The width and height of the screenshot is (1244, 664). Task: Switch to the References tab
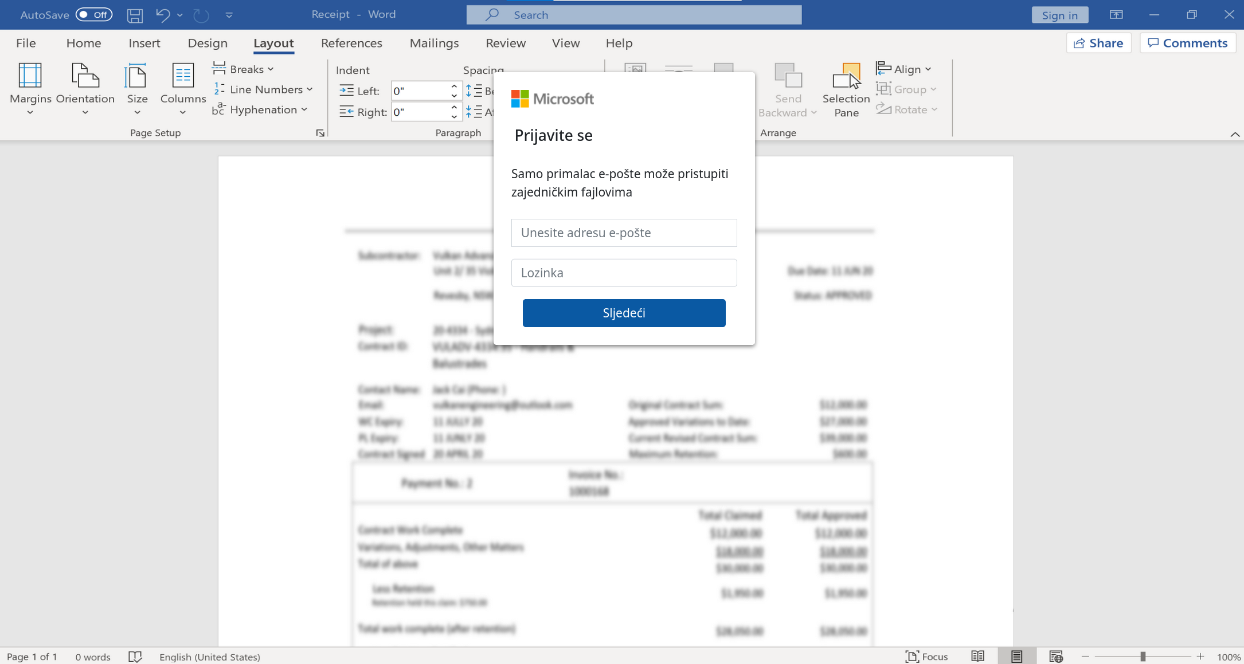pos(351,43)
